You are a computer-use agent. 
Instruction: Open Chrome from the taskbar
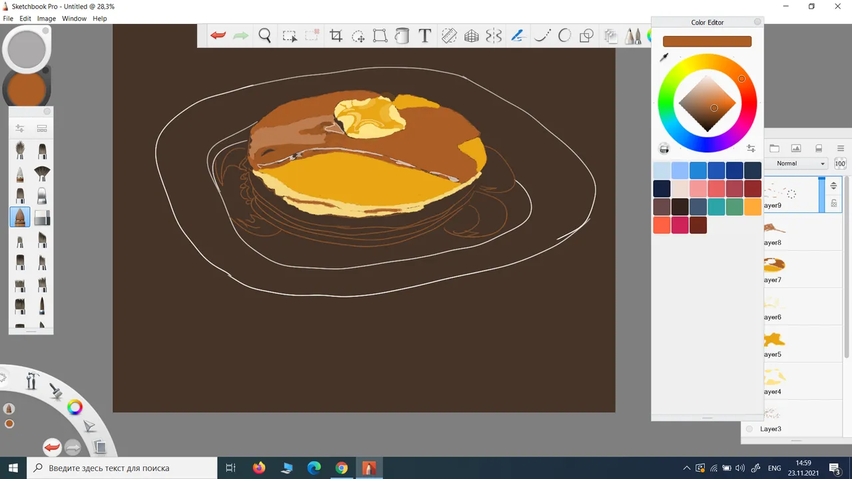point(341,468)
